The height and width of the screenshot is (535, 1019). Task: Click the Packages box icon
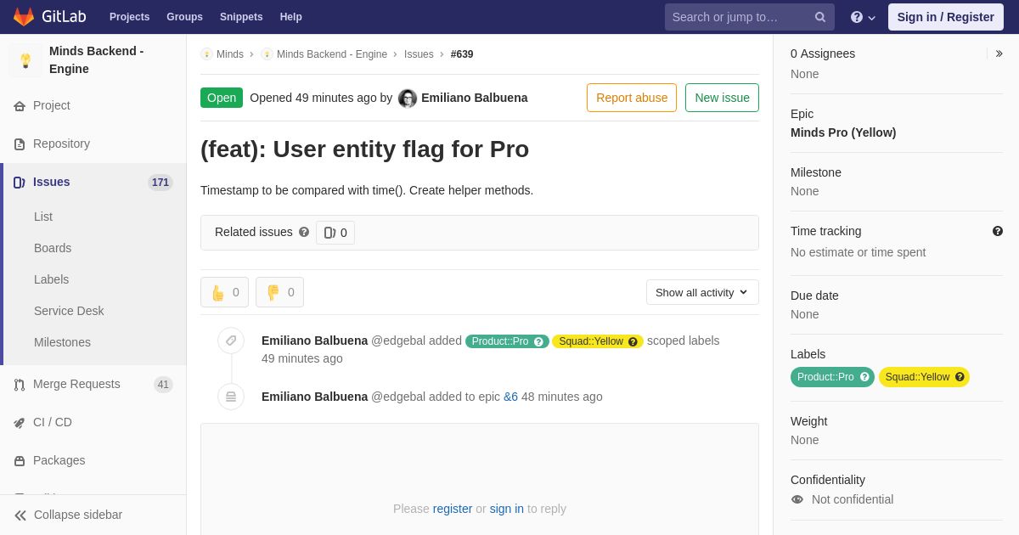20,461
